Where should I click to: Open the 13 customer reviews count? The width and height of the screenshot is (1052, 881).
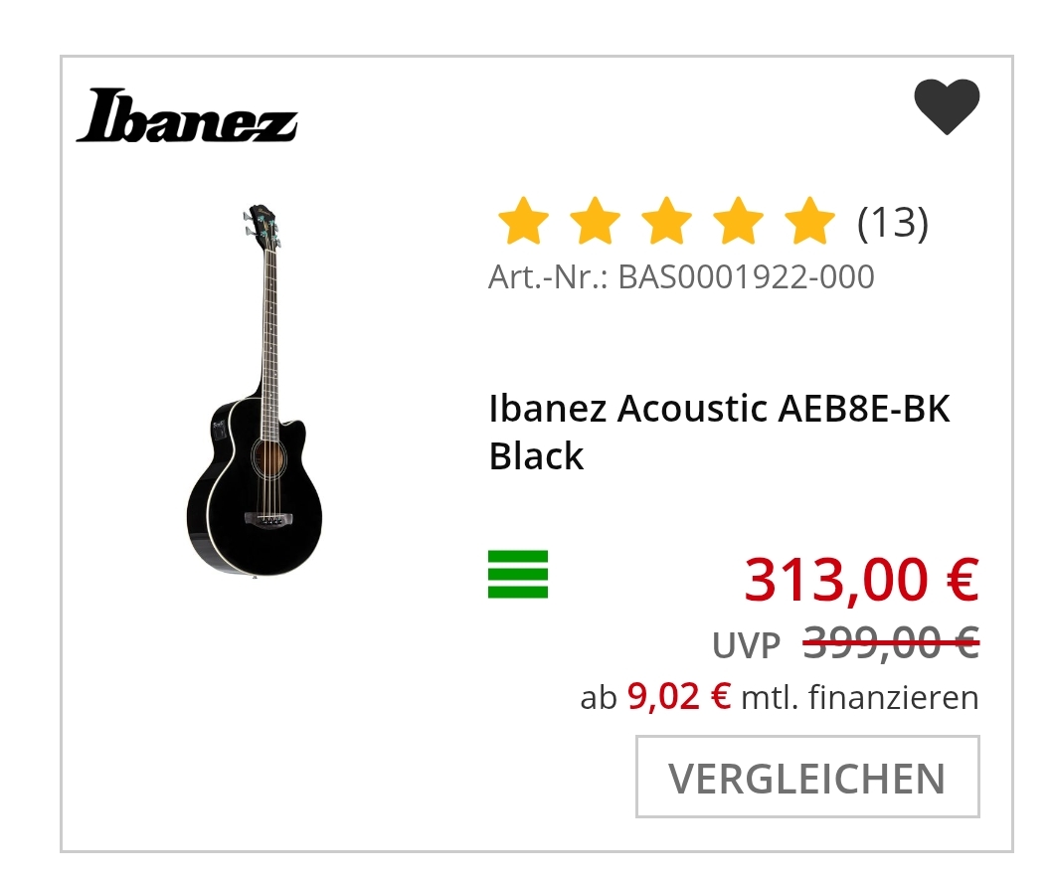[892, 223]
